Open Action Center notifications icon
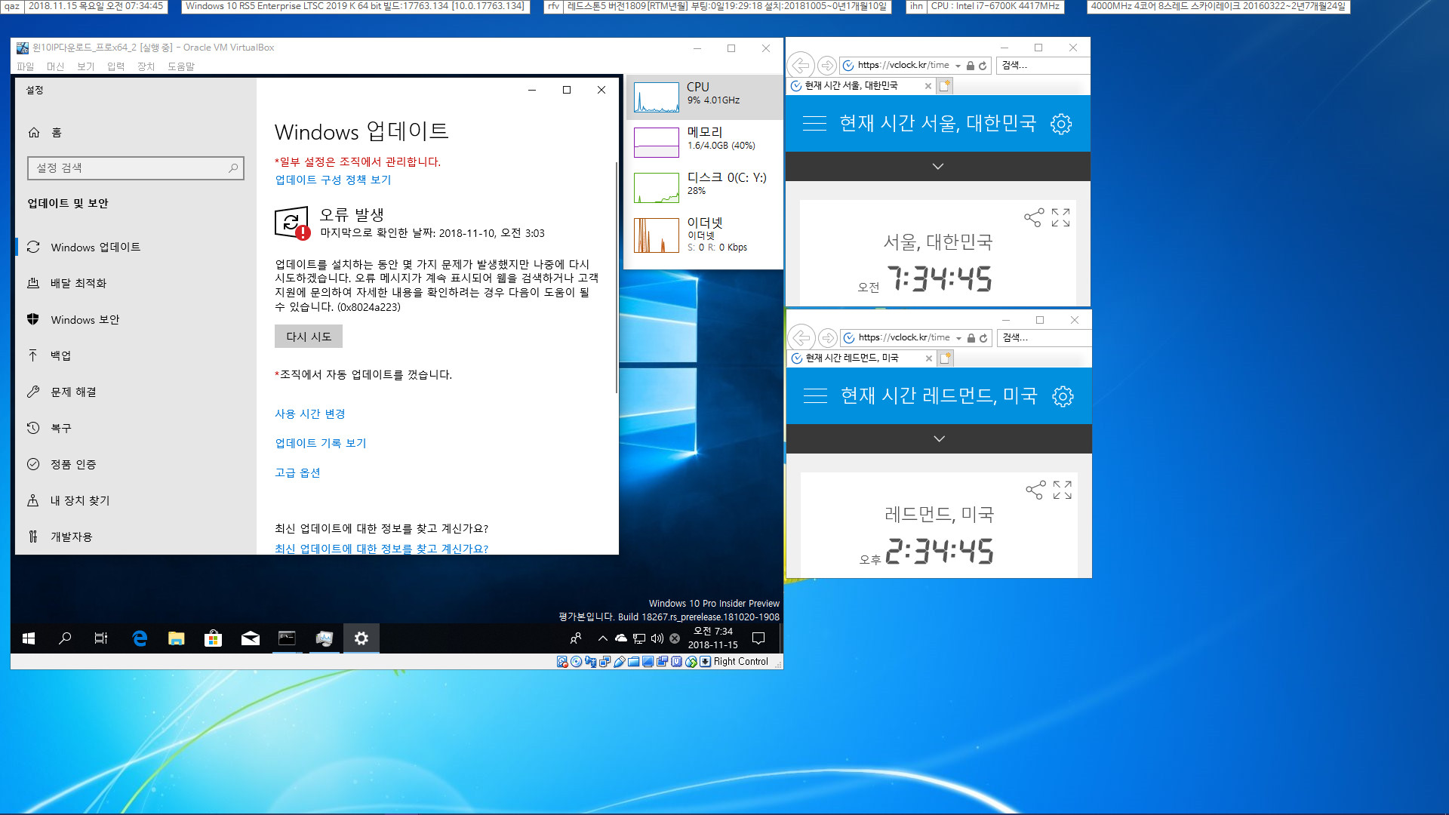Image resolution: width=1449 pixels, height=815 pixels. click(x=758, y=638)
